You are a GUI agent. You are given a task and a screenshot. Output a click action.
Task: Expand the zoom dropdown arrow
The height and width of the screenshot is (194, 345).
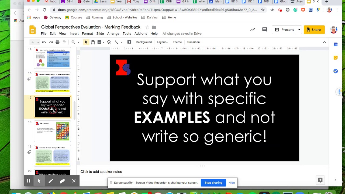[x=78, y=42]
